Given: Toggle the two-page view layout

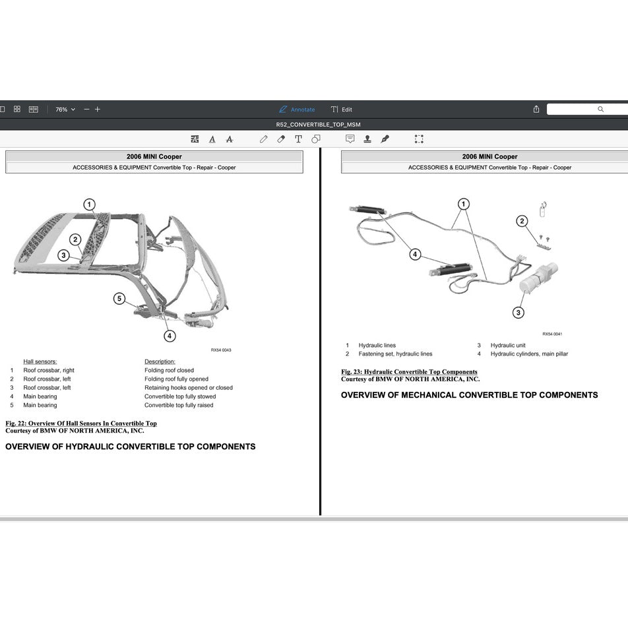Looking at the screenshot, I should click(x=33, y=109).
